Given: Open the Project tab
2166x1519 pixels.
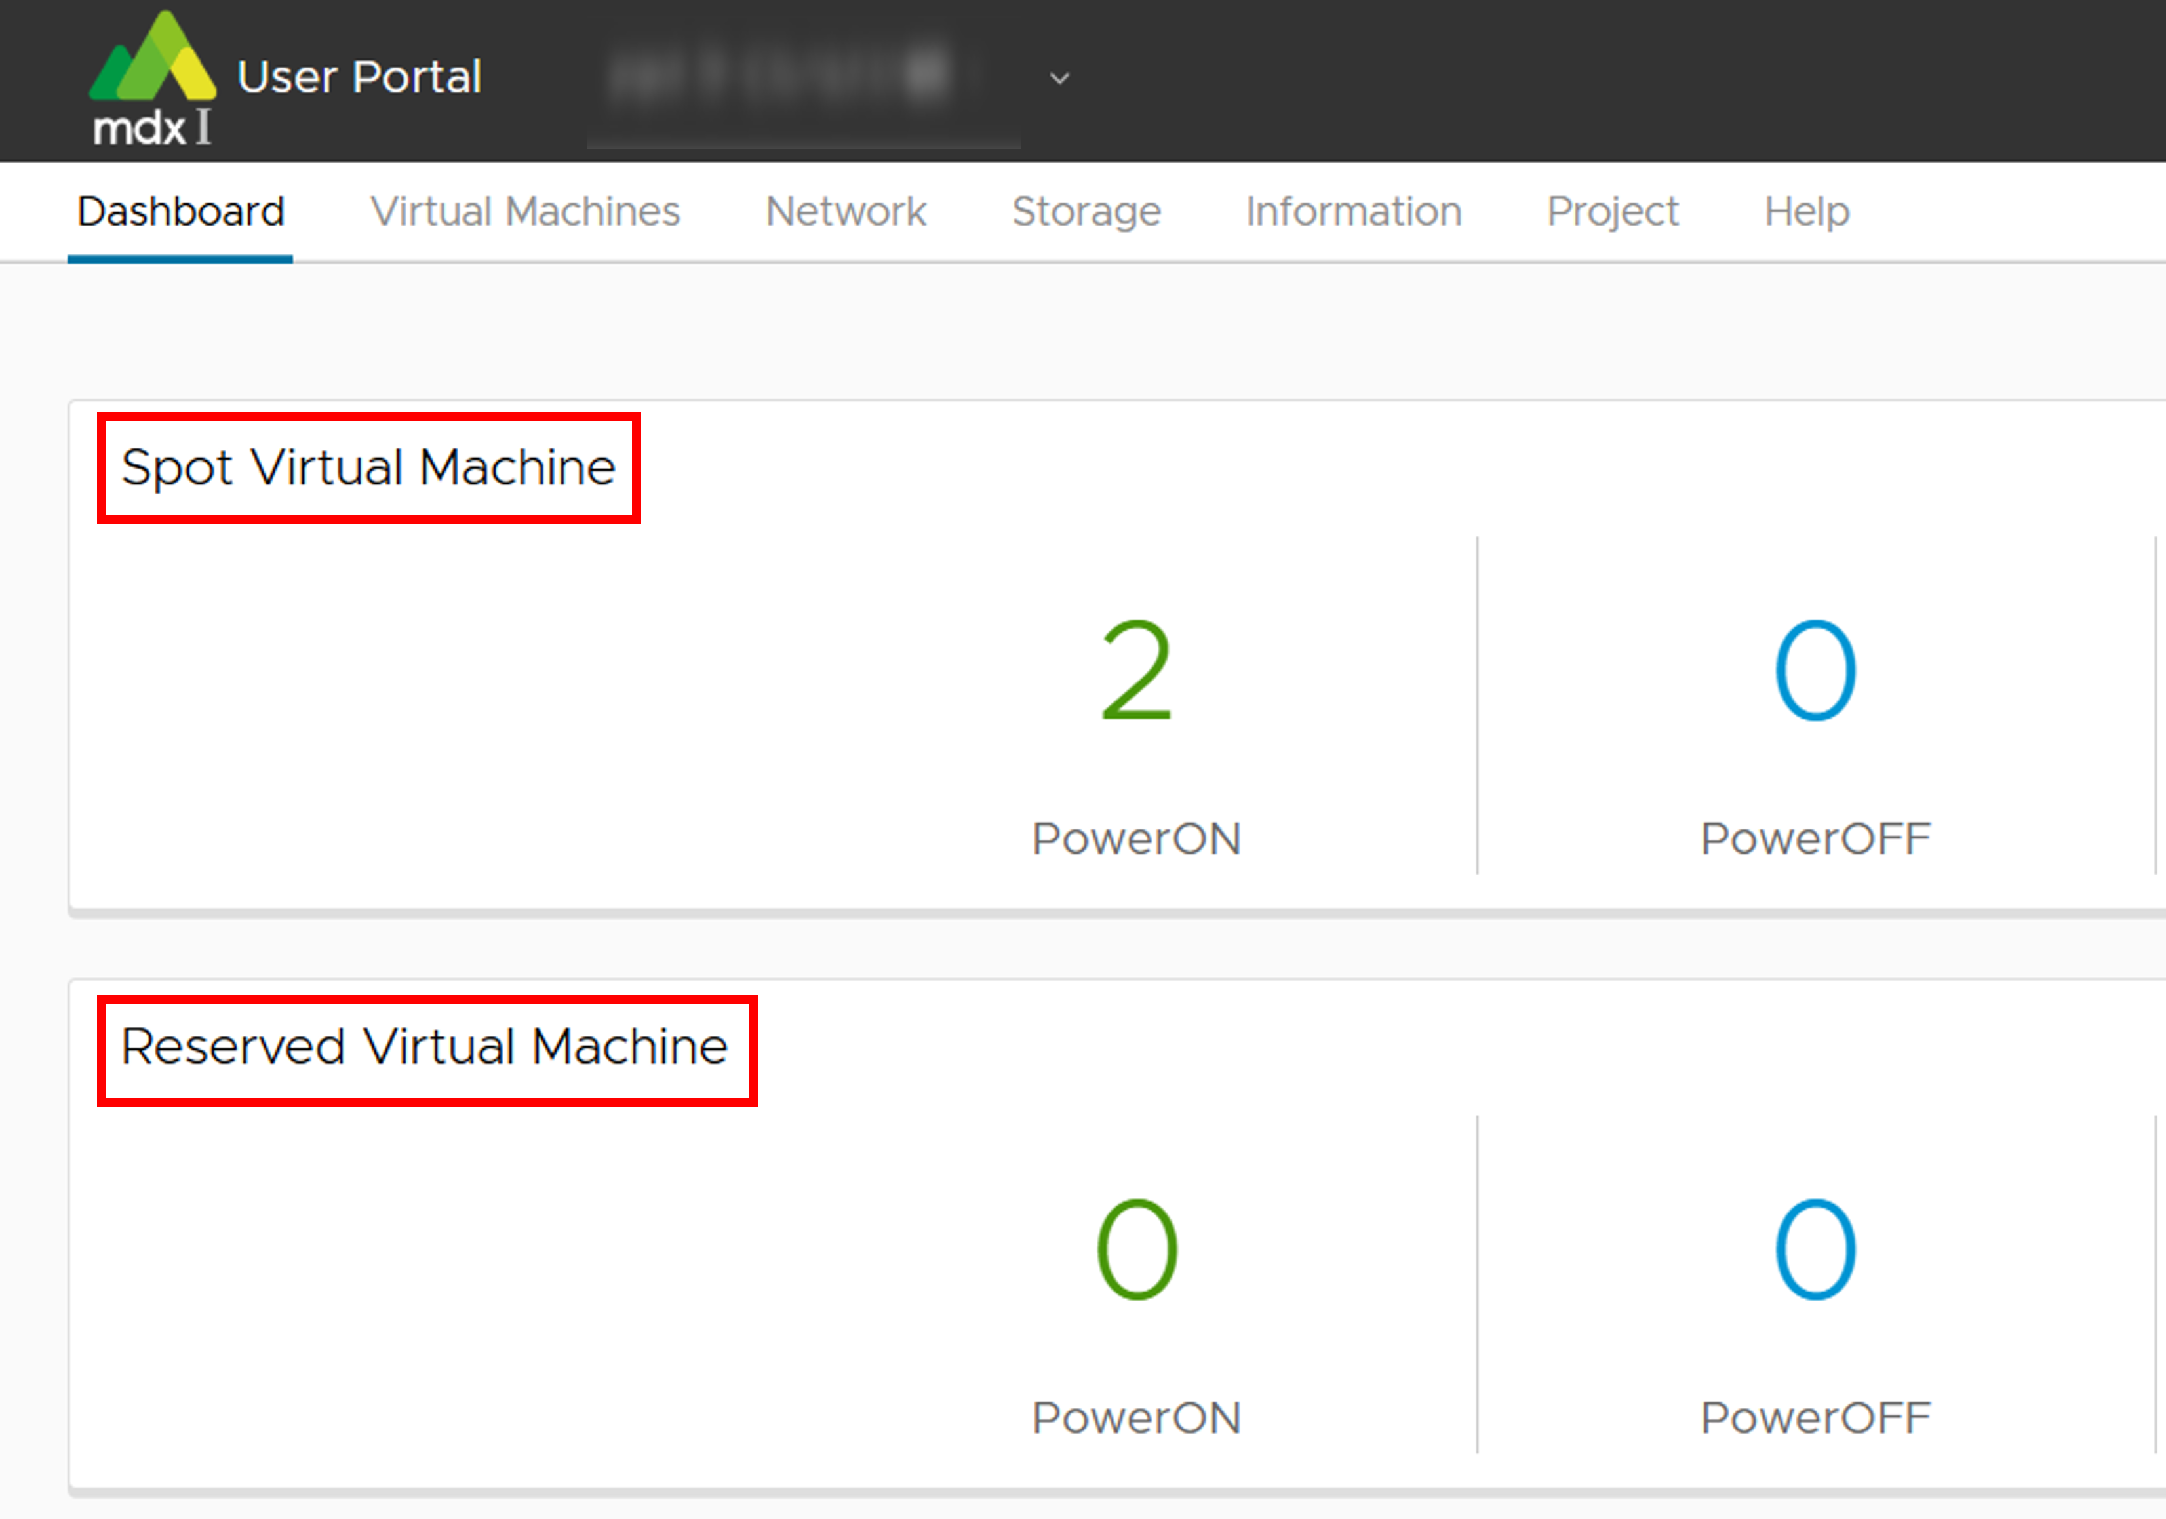Looking at the screenshot, I should point(1612,211).
